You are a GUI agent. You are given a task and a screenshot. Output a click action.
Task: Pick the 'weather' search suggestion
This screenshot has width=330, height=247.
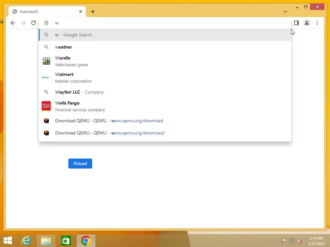coord(165,47)
